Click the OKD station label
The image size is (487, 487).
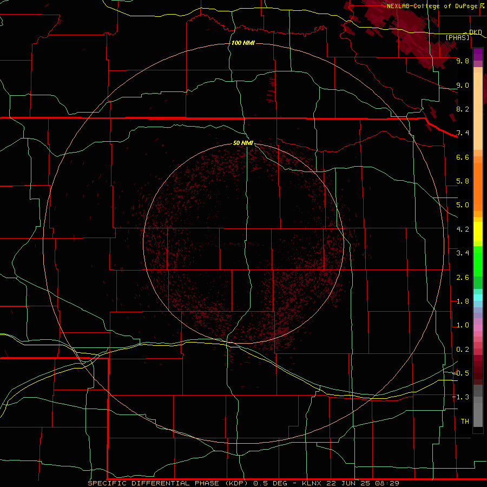point(475,32)
